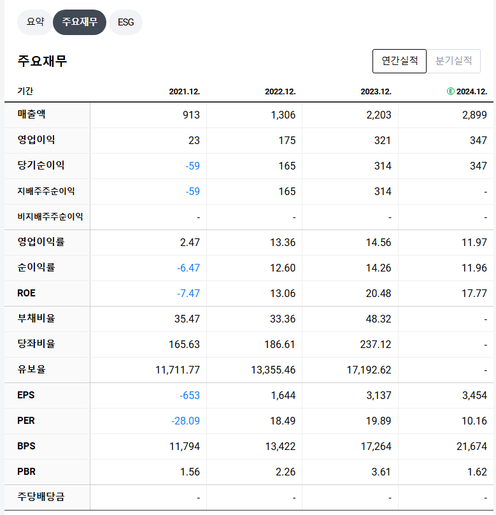Select the 영업이익률 row label
Image resolution: width=496 pixels, height=515 pixels.
(41, 242)
